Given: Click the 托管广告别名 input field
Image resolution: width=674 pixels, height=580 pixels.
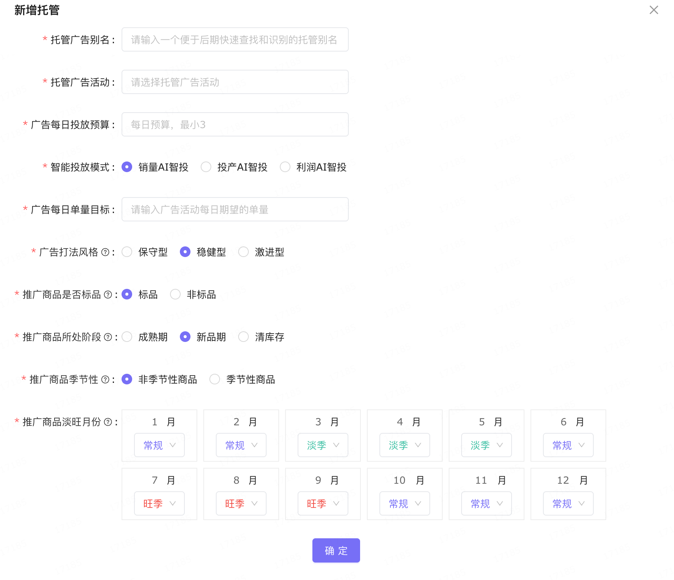Looking at the screenshot, I should (235, 39).
